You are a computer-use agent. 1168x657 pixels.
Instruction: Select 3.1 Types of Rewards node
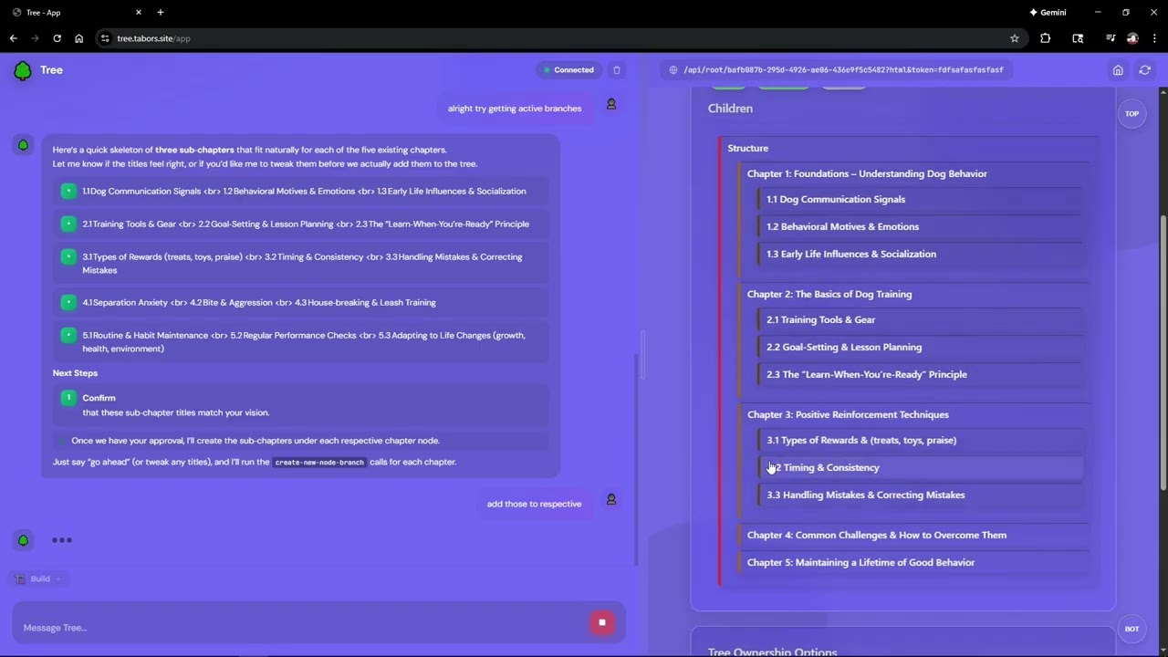(x=920, y=440)
